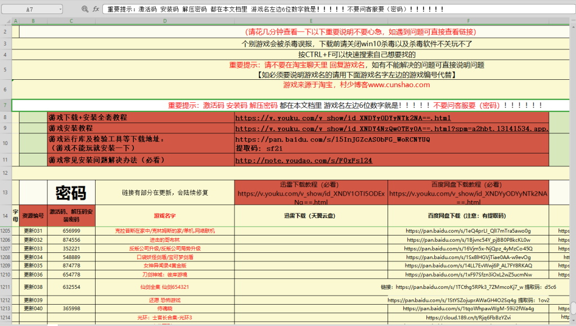Click the vertical scrollbar thumb
This screenshot has height=326, width=576.
point(573,308)
